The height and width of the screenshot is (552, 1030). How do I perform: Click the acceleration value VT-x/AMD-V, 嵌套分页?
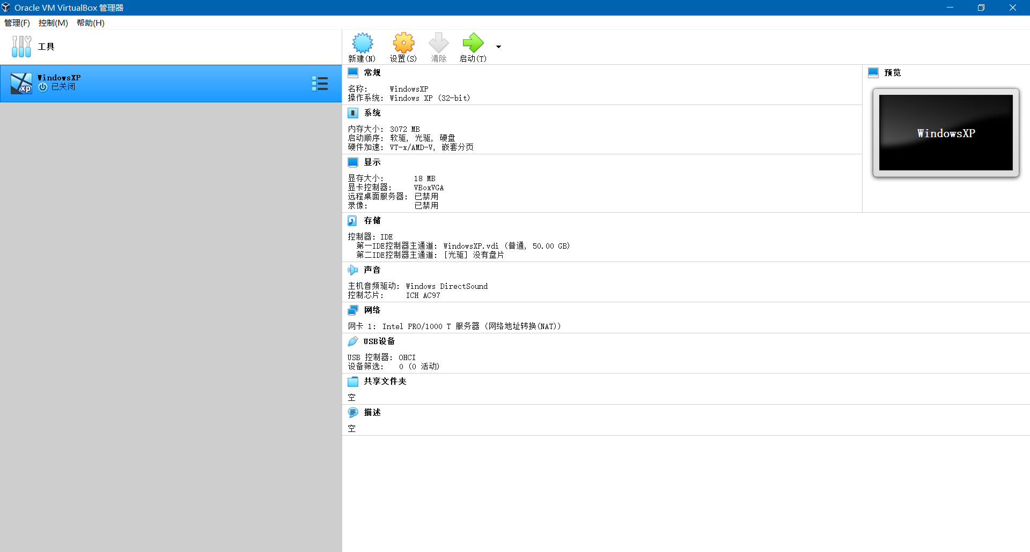432,147
